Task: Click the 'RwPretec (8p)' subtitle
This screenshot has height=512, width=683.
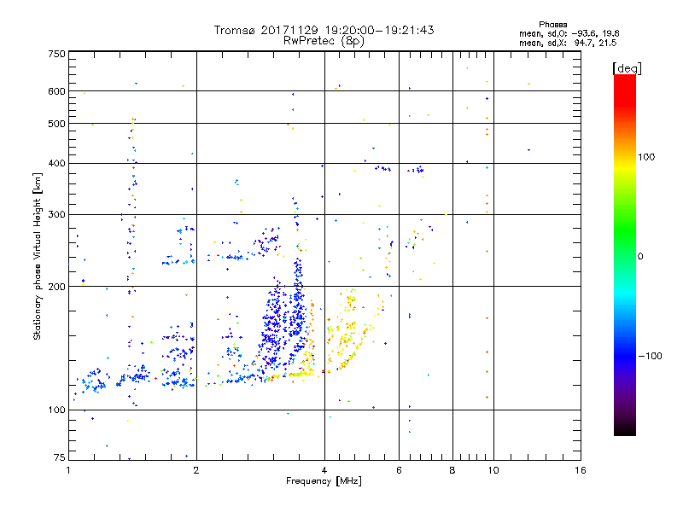Action: click(324, 41)
